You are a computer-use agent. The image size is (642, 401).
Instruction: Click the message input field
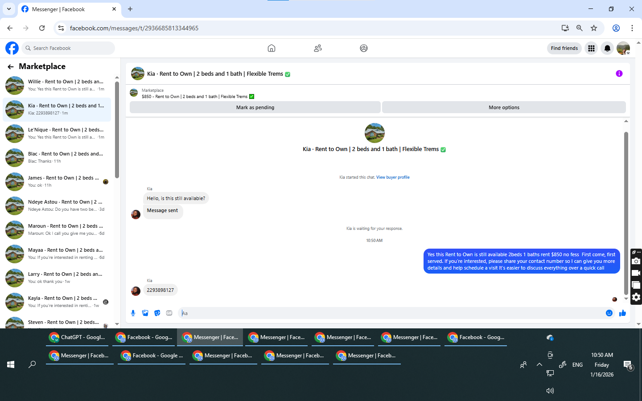point(391,313)
